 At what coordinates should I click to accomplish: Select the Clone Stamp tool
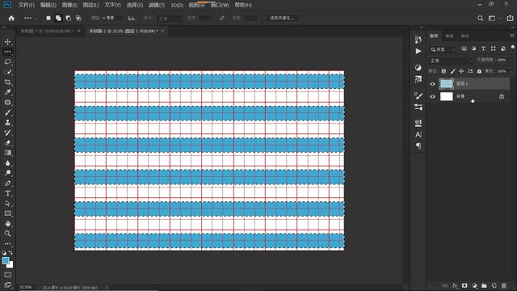pos(7,122)
